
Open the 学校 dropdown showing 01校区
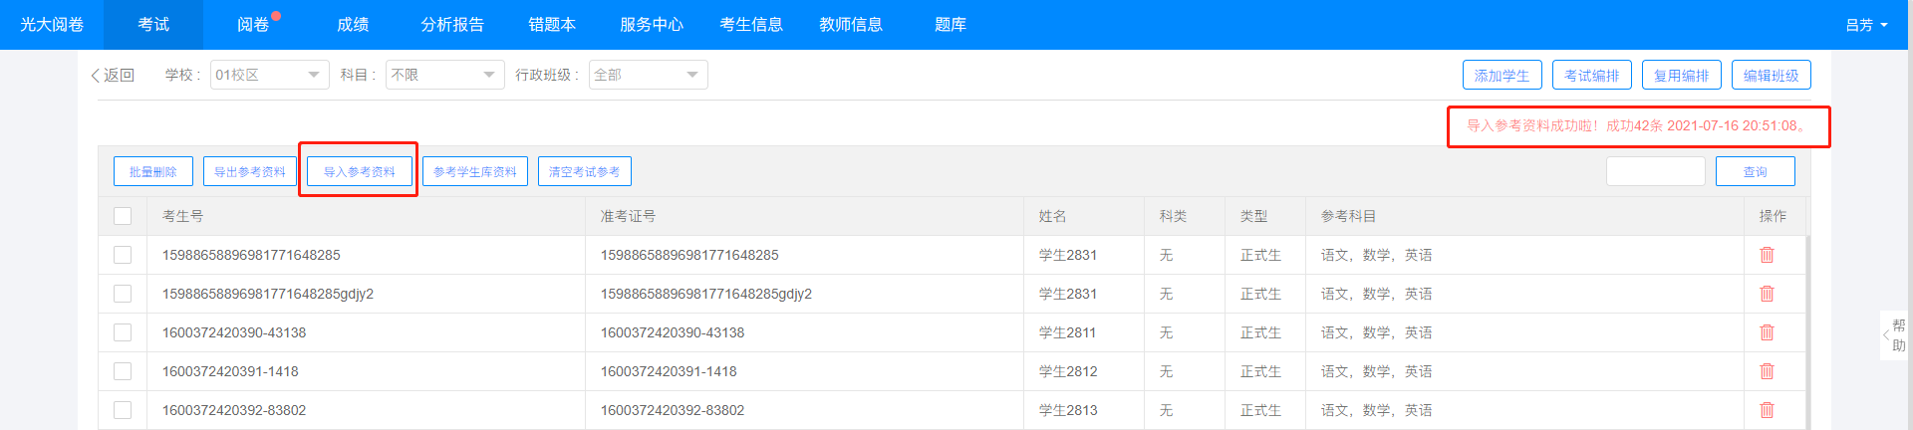click(269, 75)
